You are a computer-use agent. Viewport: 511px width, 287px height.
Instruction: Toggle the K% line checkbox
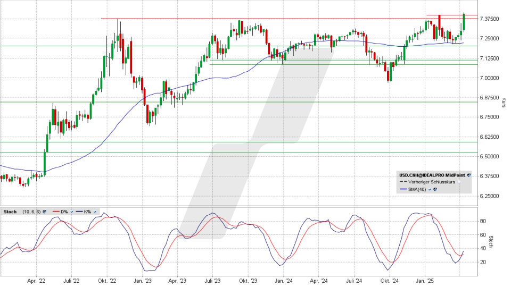pyautogui.click(x=95, y=212)
